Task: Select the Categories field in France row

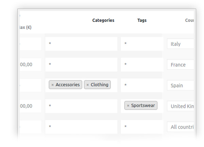Action: click(81, 65)
